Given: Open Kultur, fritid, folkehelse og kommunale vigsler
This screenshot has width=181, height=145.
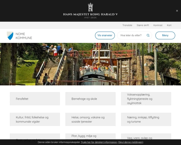Looking at the screenshot, I should pos(35,119).
